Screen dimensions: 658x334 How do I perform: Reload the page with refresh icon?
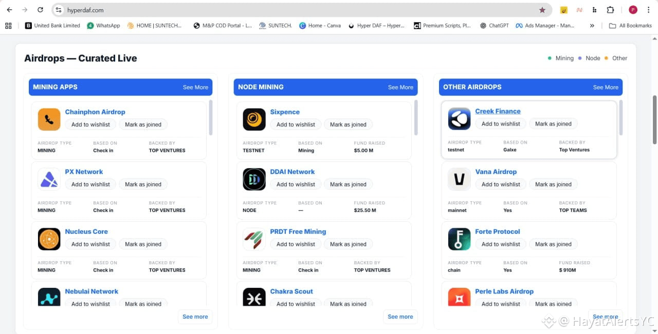point(41,10)
